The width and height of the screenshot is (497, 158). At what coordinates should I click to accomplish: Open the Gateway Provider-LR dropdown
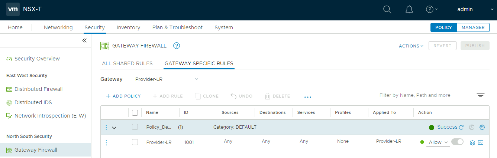167,79
